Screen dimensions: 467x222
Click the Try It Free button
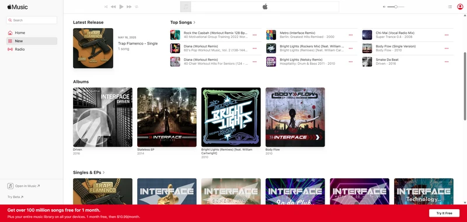(444, 213)
